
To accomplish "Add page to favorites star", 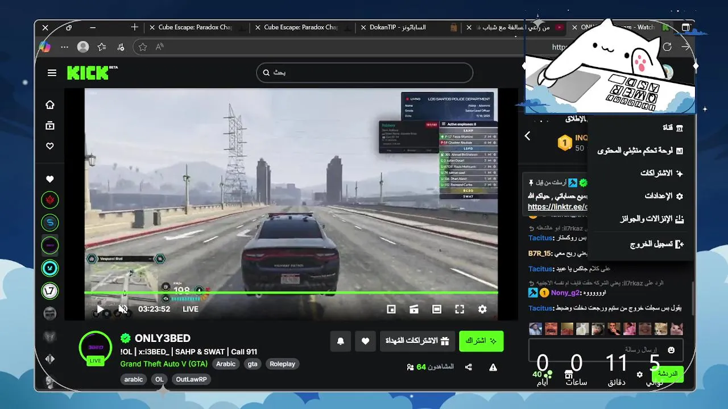I will tap(143, 47).
